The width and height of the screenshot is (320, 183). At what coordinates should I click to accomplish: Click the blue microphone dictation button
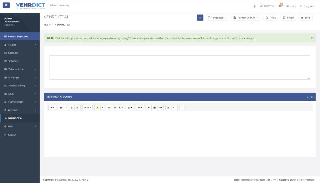200,18
